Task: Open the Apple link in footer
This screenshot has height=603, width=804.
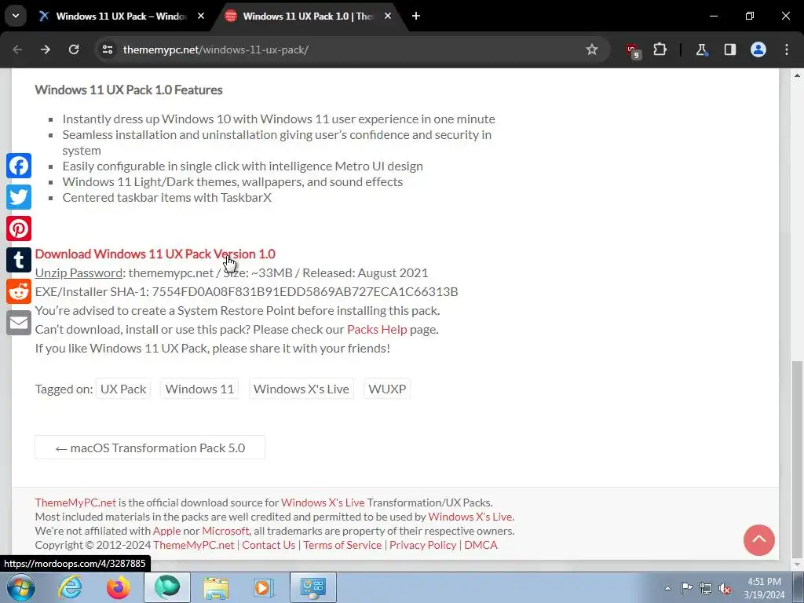Action: point(166,531)
